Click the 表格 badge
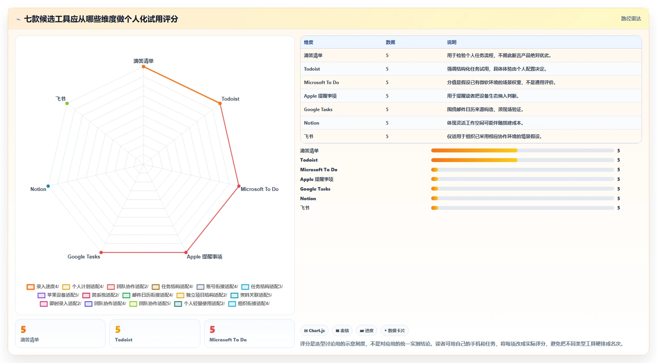657x363 pixels. (x=342, y=331)
